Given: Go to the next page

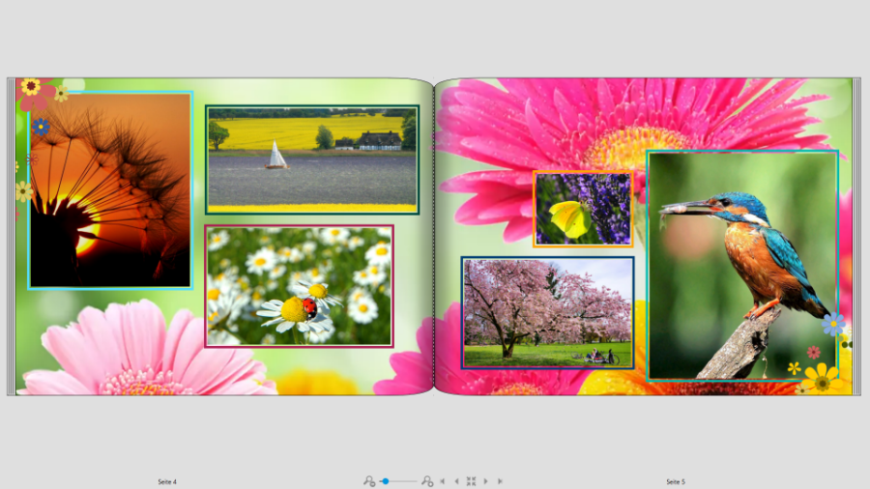Looking at the screenshot, I should click(x=485, y=481).
